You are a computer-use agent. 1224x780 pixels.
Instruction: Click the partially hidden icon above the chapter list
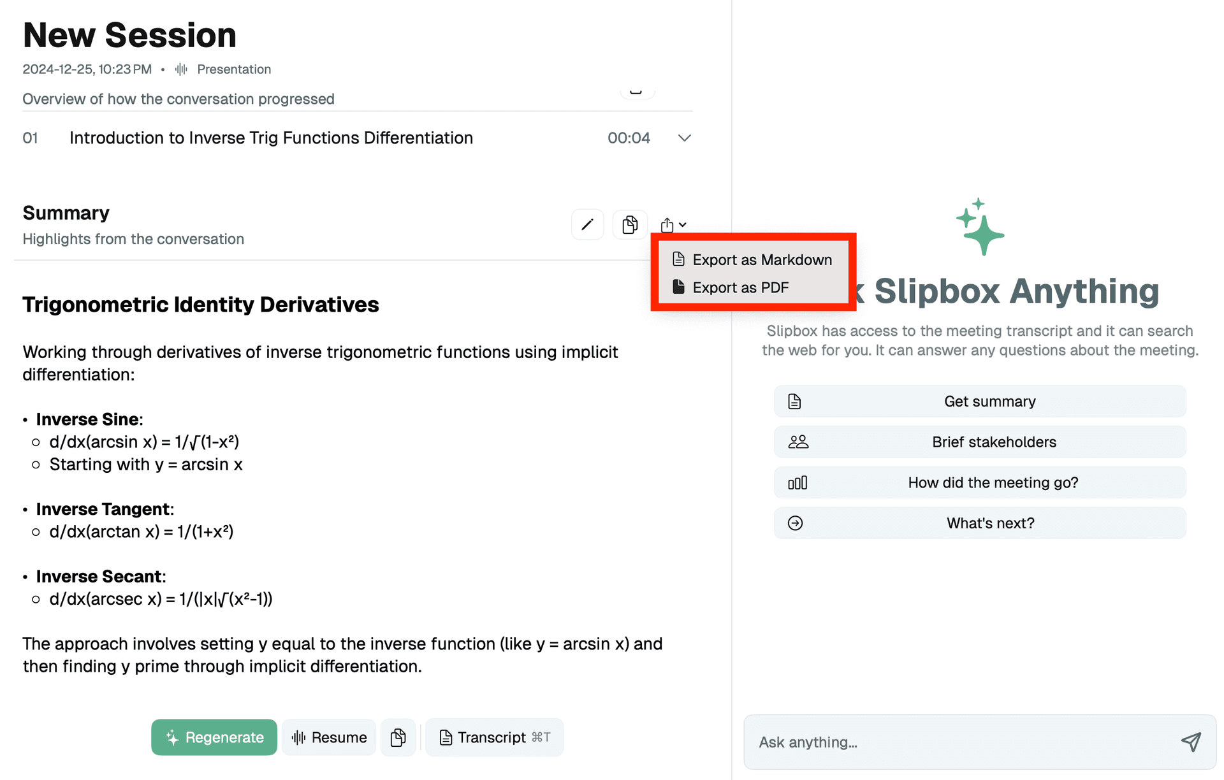coord(636,92)
